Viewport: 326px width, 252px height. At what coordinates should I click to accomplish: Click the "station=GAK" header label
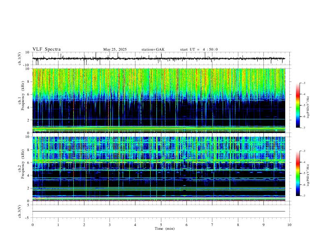[x=153, y=49]
